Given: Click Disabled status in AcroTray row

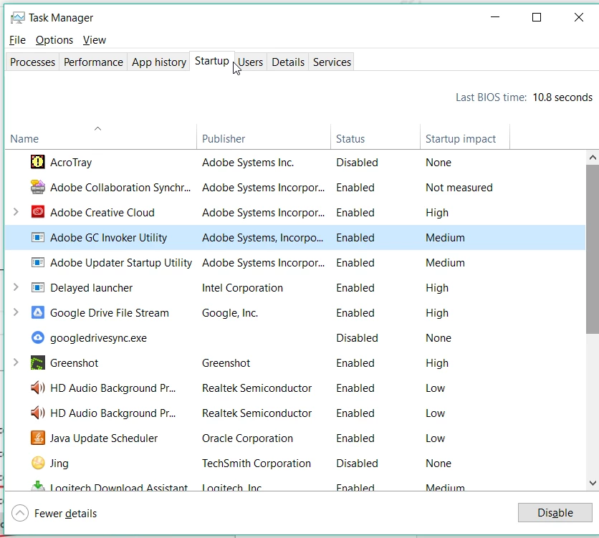Looking at the screenshot, I should click(357, 163).
